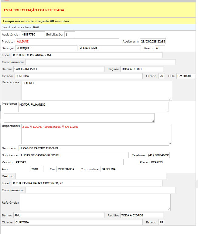This screenshot has width=198, height=234.
Task: Click the Assistência field showing 48887750
Action: (x=32, y=34)
